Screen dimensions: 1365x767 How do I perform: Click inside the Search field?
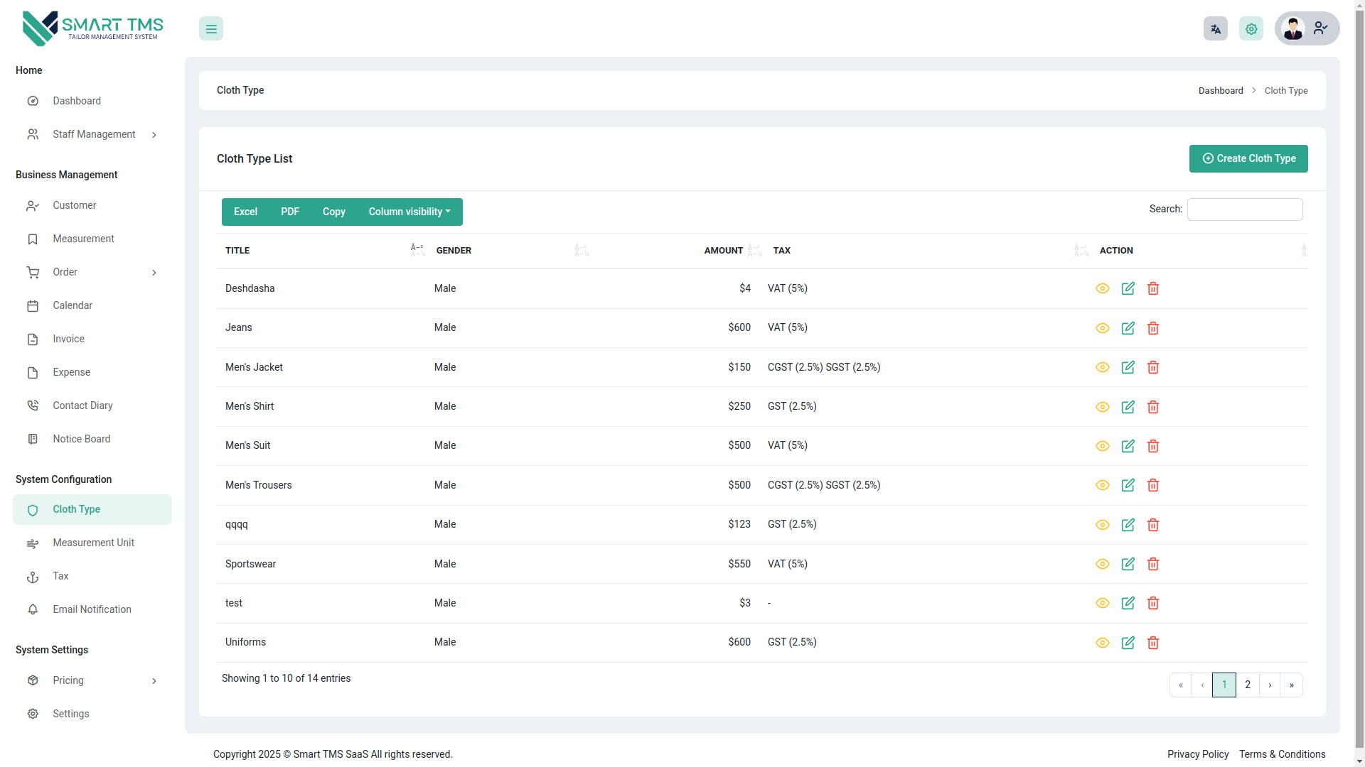point(1244,209)
